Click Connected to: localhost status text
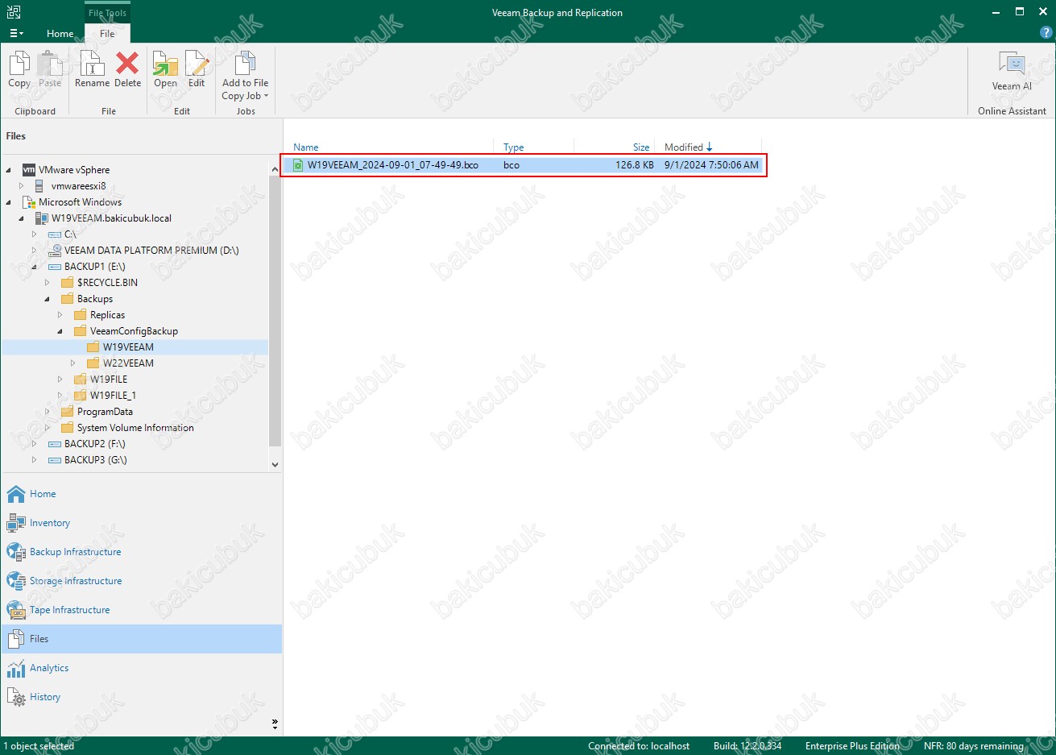This screenshot has width=1056, height=755. (x=639, y=746)
